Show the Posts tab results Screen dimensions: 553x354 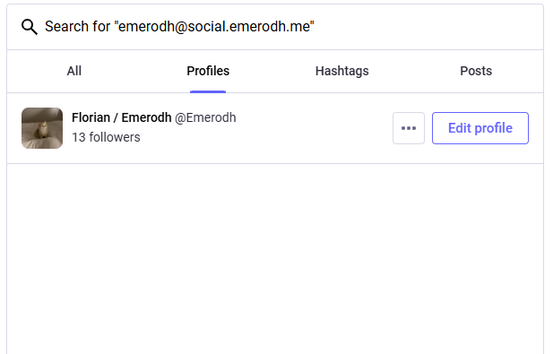pos(476,71)
